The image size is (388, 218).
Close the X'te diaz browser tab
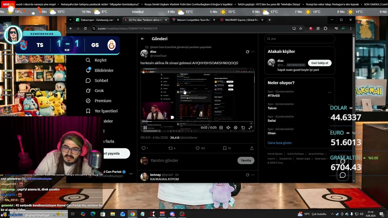pos(166,20)
